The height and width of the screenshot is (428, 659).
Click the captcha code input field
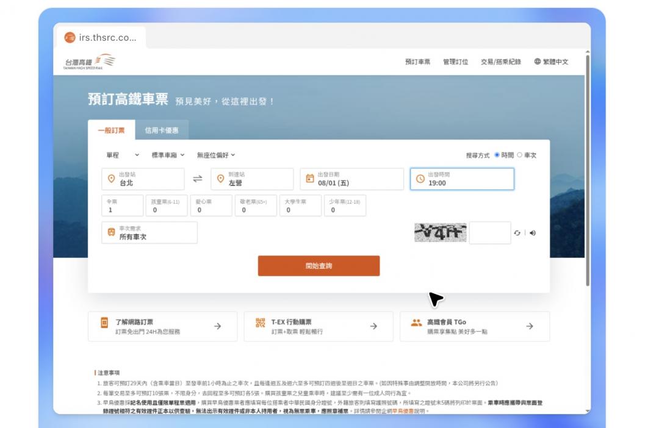(x=489, y=233)
